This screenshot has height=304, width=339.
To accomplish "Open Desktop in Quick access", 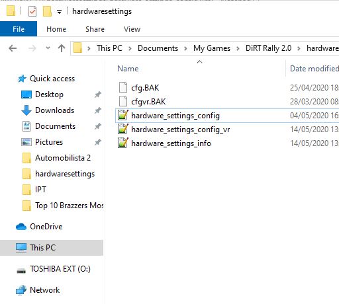I will 49,95.
